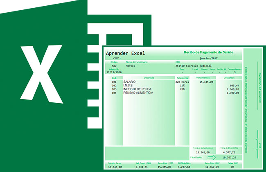Select admission date '21/12/1930'

click(114, 72)
